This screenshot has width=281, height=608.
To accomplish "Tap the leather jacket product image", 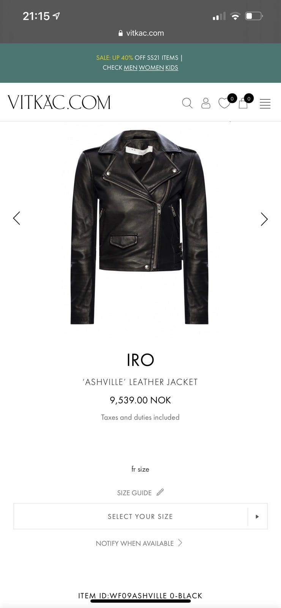I will [140, 227].
